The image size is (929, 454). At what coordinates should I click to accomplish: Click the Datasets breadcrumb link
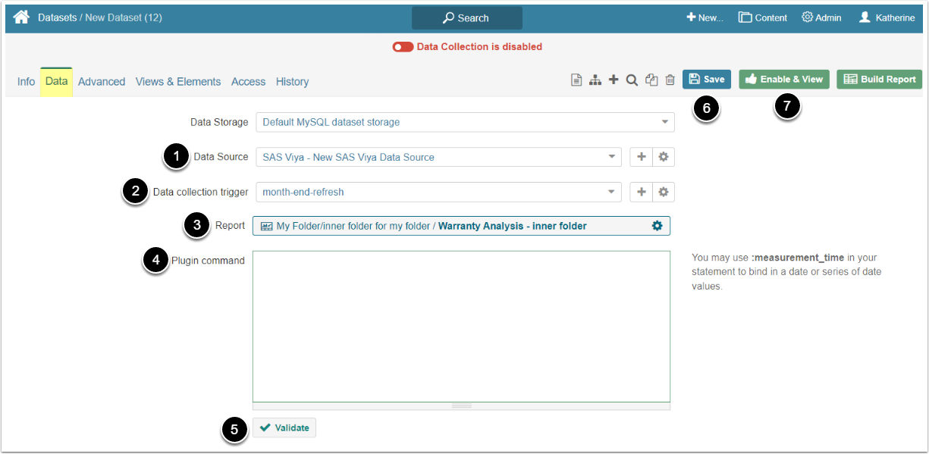pyautogui.click(x=57, y=17)
